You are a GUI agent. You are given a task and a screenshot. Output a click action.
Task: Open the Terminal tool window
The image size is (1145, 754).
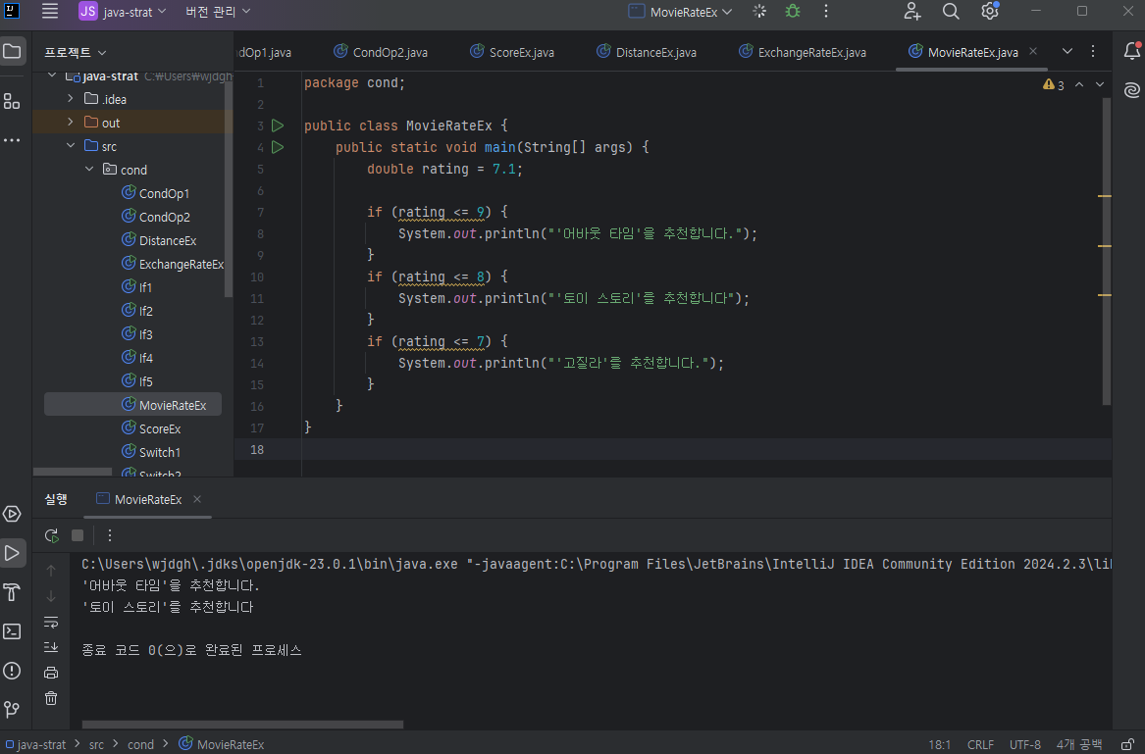(12, 631)
